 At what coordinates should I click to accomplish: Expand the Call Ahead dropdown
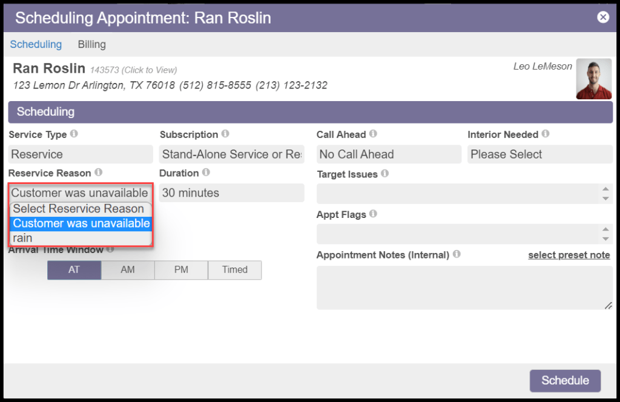[x=389, y=154]
